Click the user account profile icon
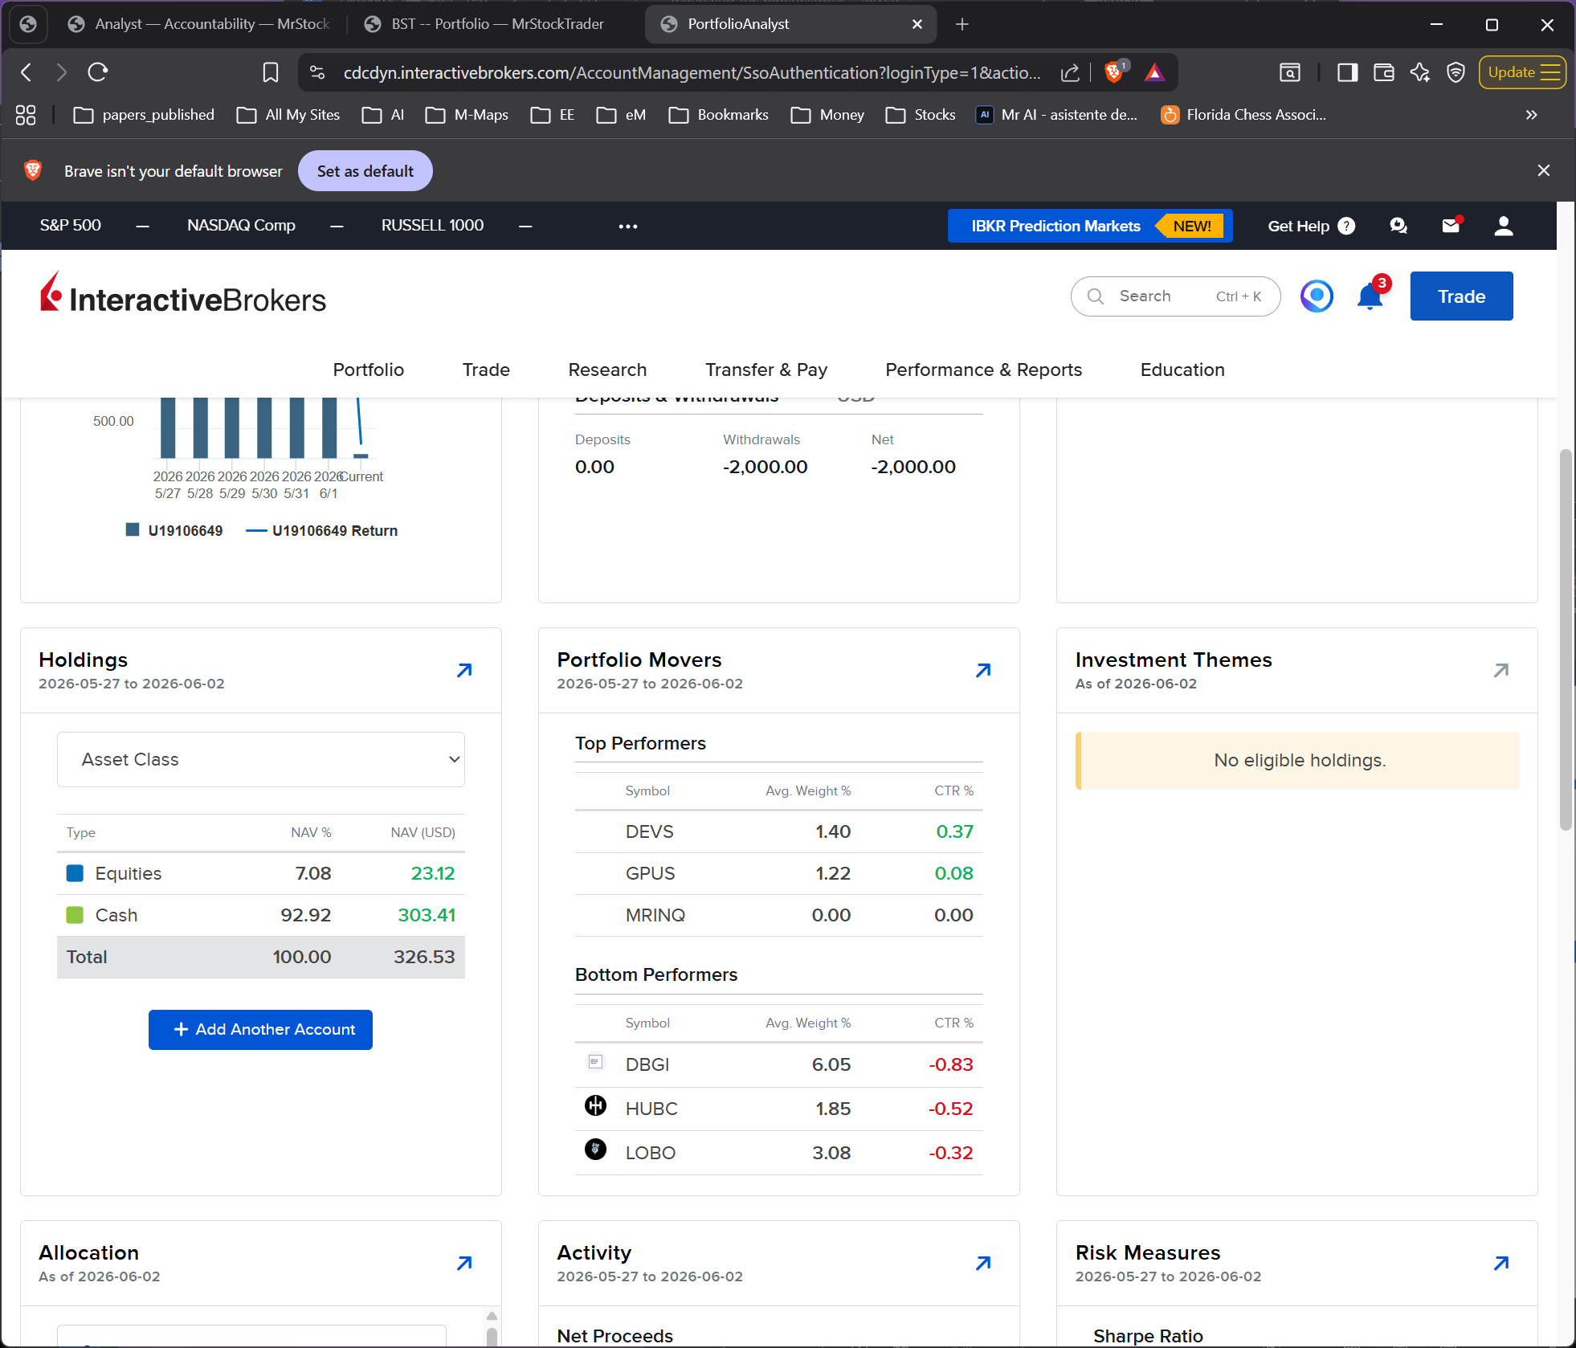Screen dimensions: 1576x1348 tap(1504, 226)
